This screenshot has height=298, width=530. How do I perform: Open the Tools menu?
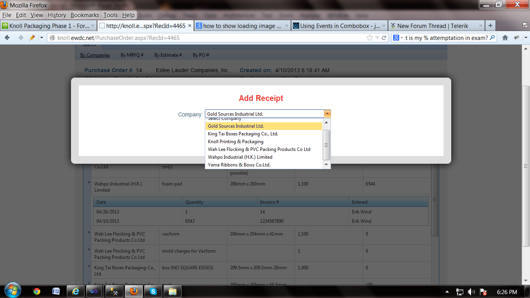pos(111,15)
